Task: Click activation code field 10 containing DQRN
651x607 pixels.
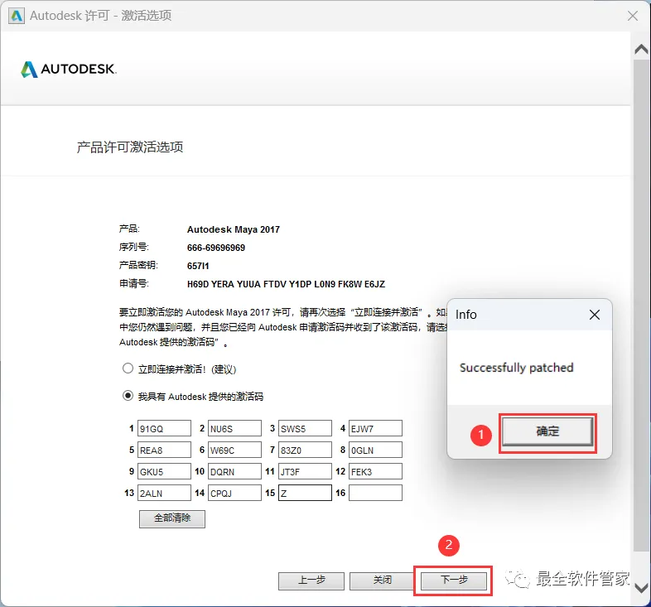Action: tap(234, 472)
